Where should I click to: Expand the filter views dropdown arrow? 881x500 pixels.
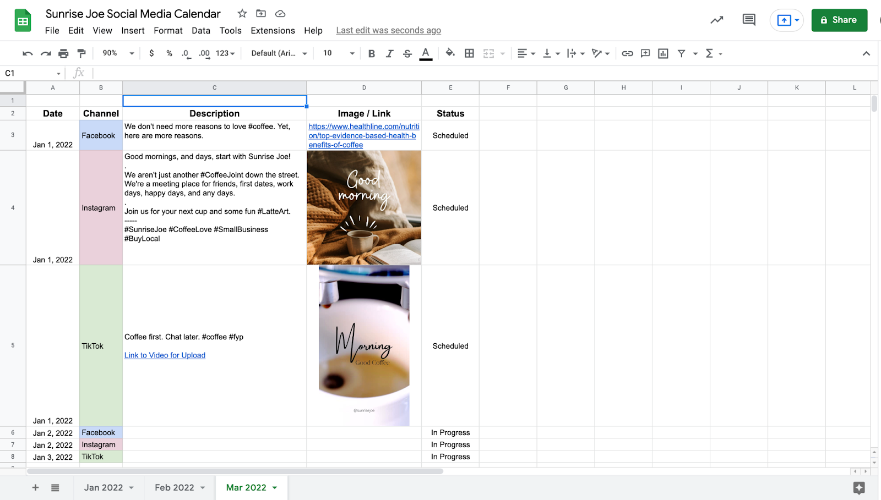(x=695, y=54)
